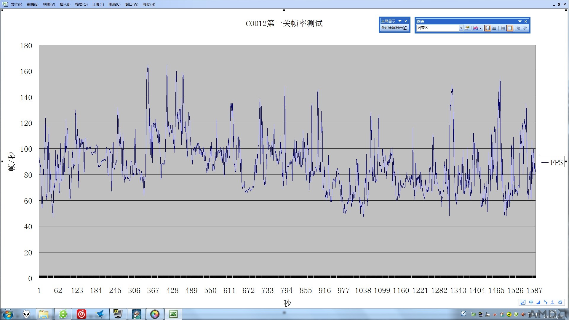
Task: Open the NetEase music red taskbar icon
Action: (81, 314)
